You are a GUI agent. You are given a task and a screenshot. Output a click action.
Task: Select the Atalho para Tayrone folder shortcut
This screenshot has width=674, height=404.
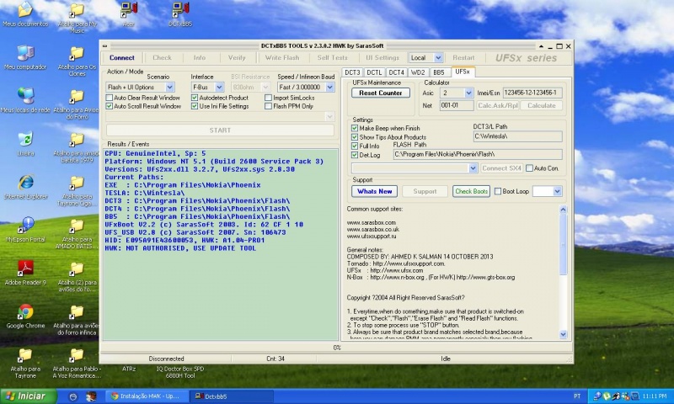point(25,364)
